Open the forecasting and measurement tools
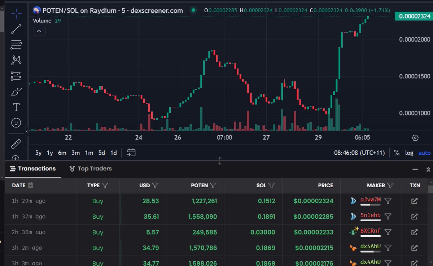 (x=16, y=76)
